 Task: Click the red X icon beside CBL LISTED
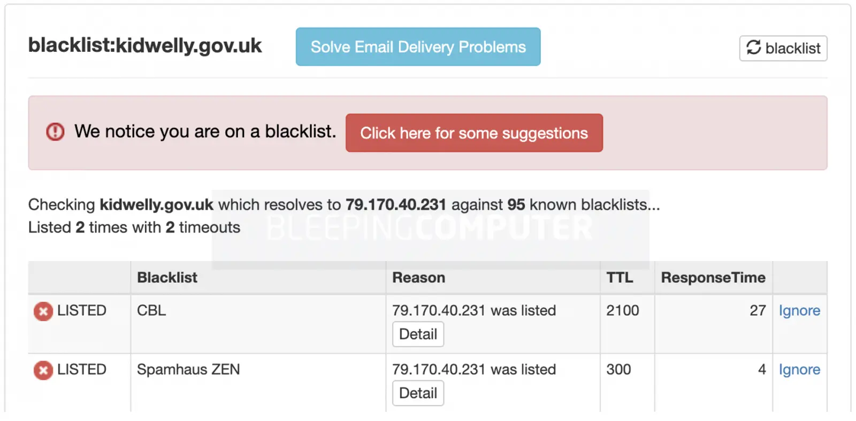43,311
